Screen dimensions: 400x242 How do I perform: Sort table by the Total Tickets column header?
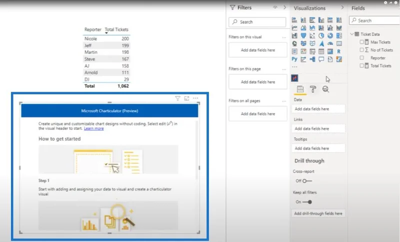coord(116,29)
